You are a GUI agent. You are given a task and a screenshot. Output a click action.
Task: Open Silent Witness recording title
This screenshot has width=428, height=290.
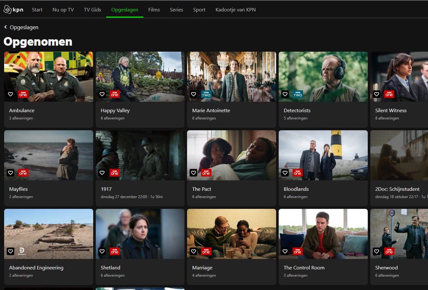[x=391, y=110]
